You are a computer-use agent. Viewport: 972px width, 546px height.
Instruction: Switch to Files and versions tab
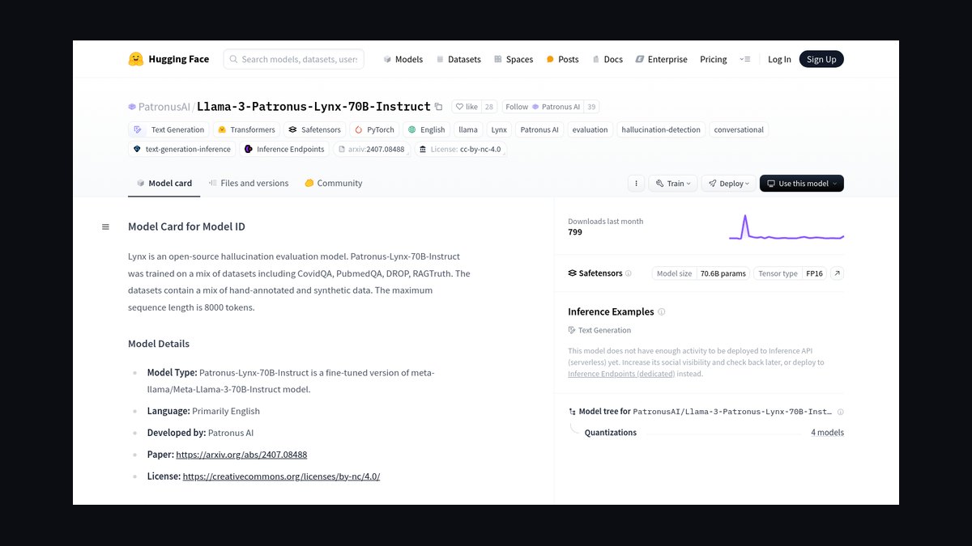pos(249,184)
